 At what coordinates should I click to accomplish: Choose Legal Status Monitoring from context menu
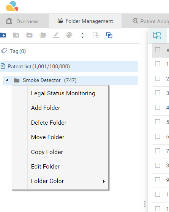tap(63, 93)
